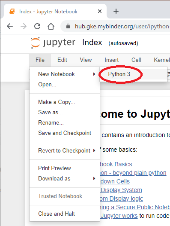Screen dimensions: 170x226
Task: Click the browser forward arrow
Action: (24, 26)
